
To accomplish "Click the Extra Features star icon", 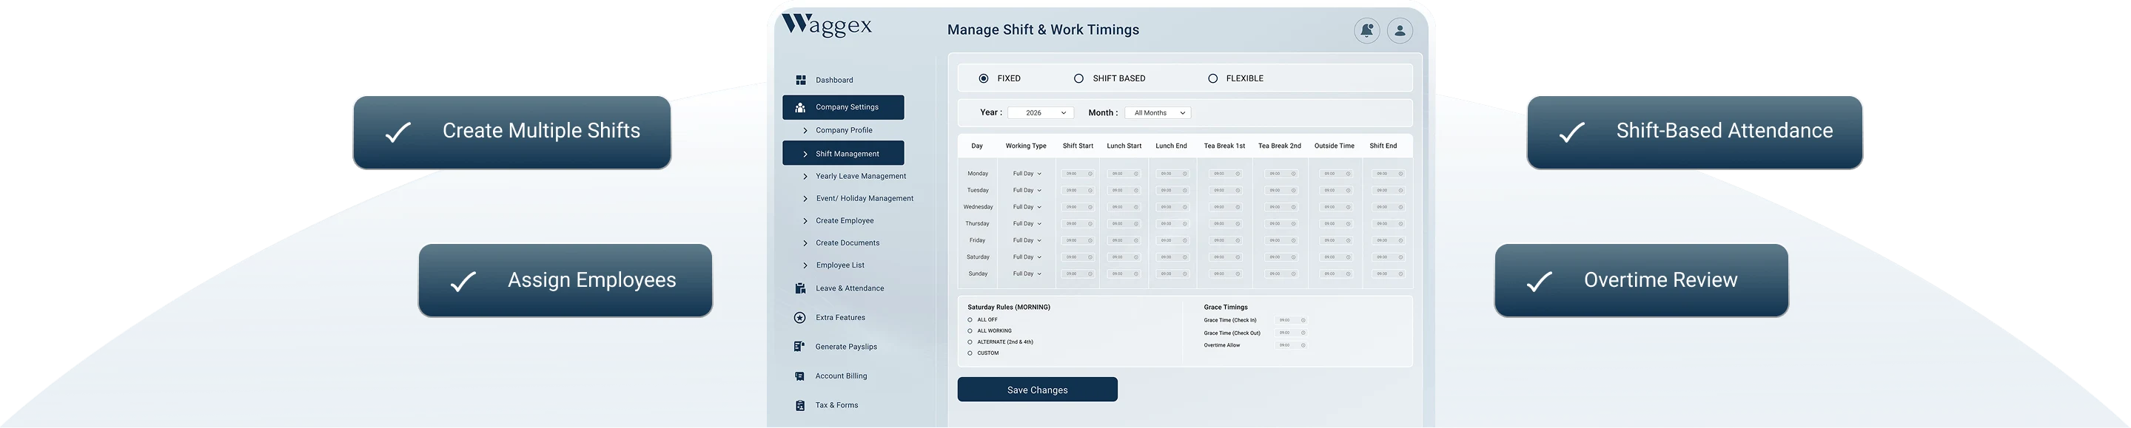I will click(x=800, y=317).
